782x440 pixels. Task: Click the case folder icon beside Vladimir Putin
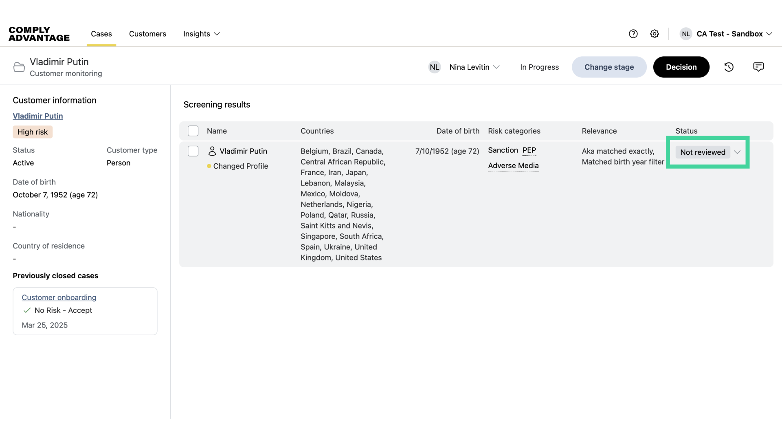19,67
